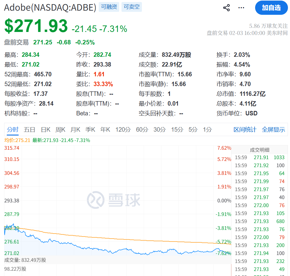The image size is (290, 276).
Task: Click the 振幅 value 4.54%
Action: pyautogui.click(x=242, y=64)
